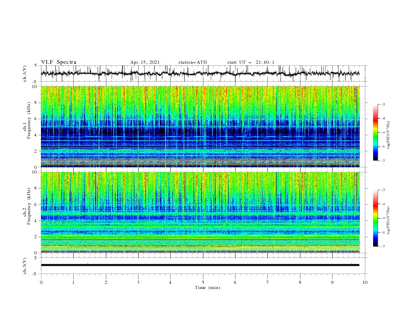Viewport: 411px width, 317px height.
Task: Click the '-3' value on ch.1 colorbar
Action: [x=383, y=104]
